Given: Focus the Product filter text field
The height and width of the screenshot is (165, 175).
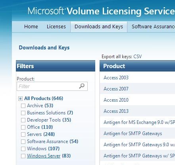Looking at the screenshot, I should coord(52,86).
